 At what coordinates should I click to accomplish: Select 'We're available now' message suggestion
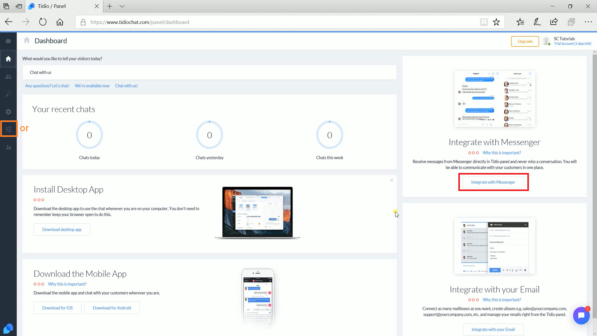click(92, 86)
